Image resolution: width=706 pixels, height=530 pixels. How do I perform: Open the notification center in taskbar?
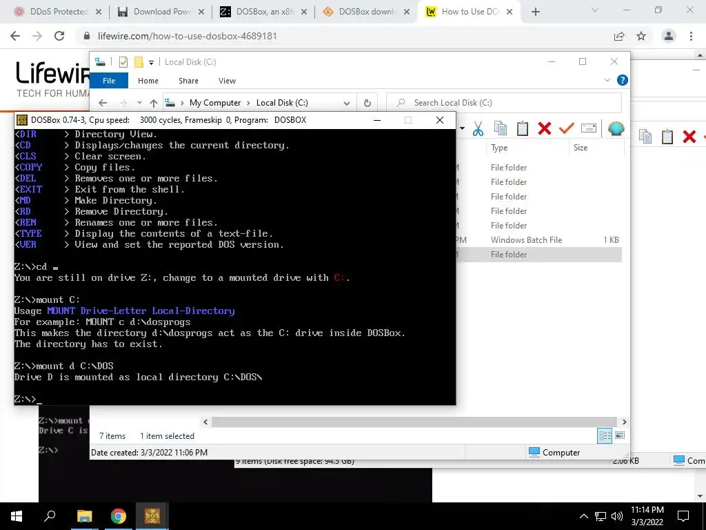683,516
